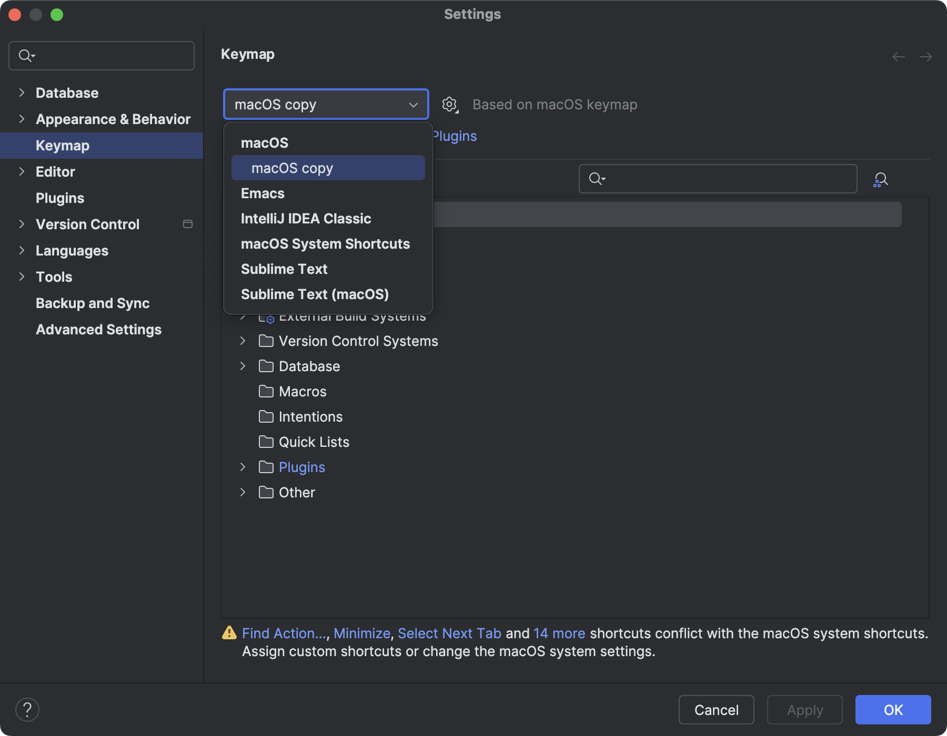Click the Macros folder icon
The image size is (947, 736).
click(x=266, y=391)
